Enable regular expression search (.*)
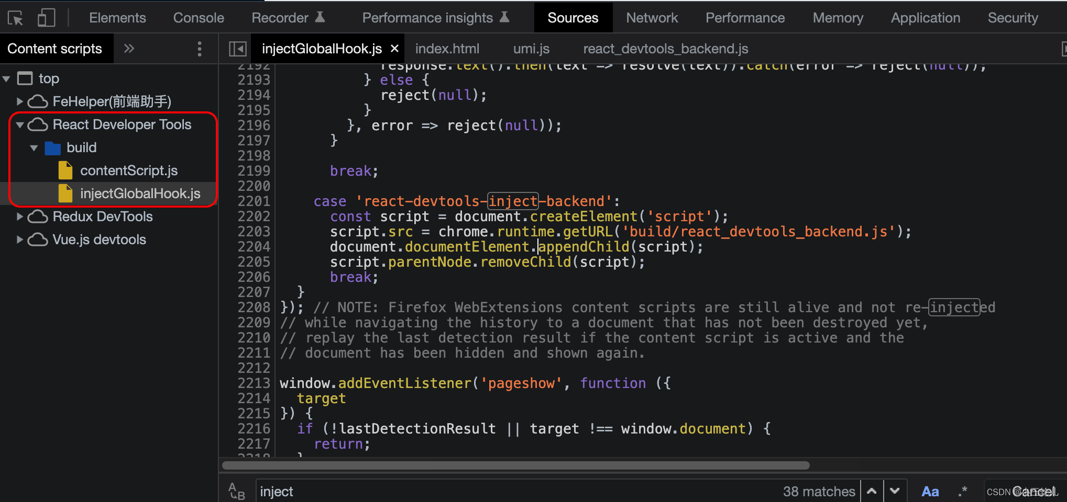 pos(962,490)
